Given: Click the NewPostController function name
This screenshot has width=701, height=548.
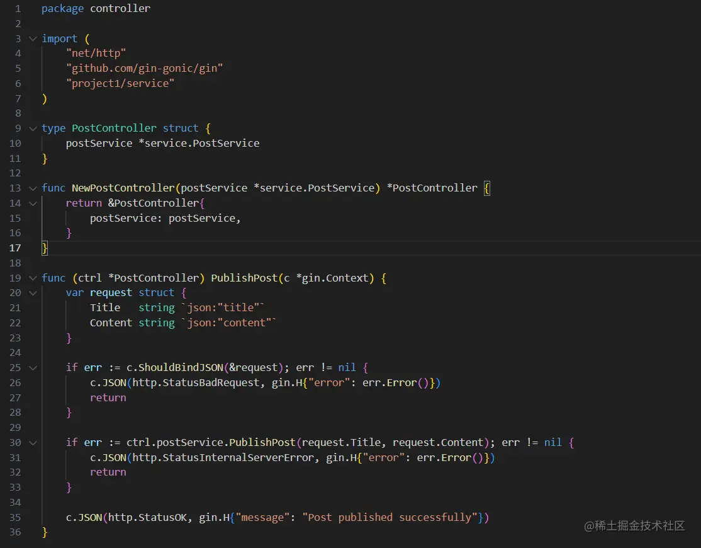Looking at the screenshot, I should [123, 188].
